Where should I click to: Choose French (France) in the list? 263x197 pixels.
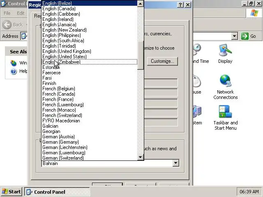click(x=89, y=99)
